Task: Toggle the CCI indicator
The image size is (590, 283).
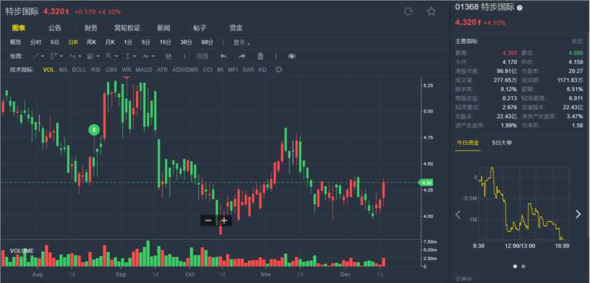Action: (x=208, y=70)
